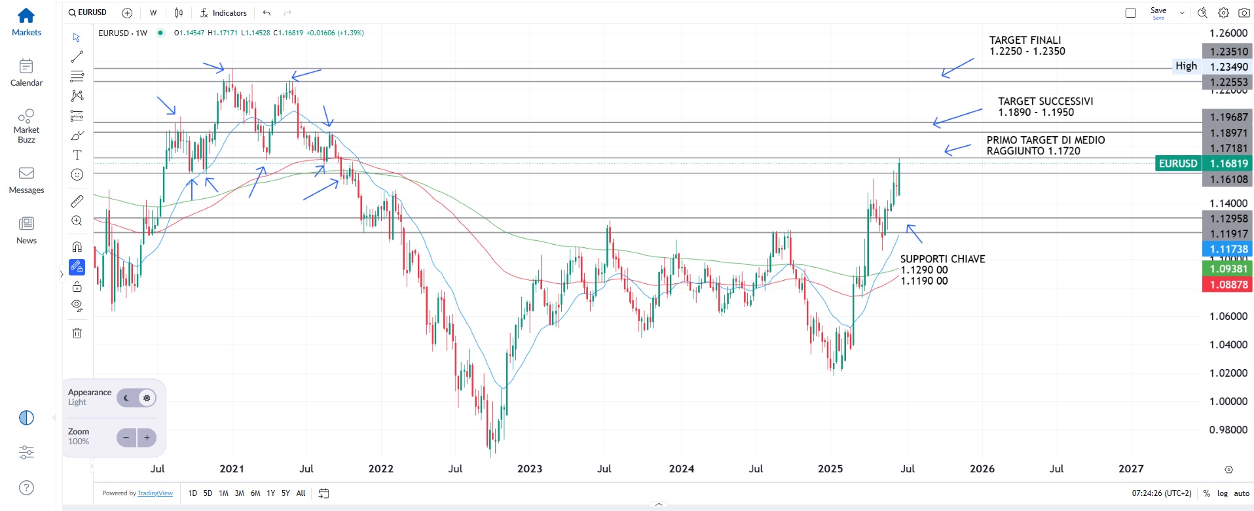Open the Calendar section in sidebar

(26, 73)
